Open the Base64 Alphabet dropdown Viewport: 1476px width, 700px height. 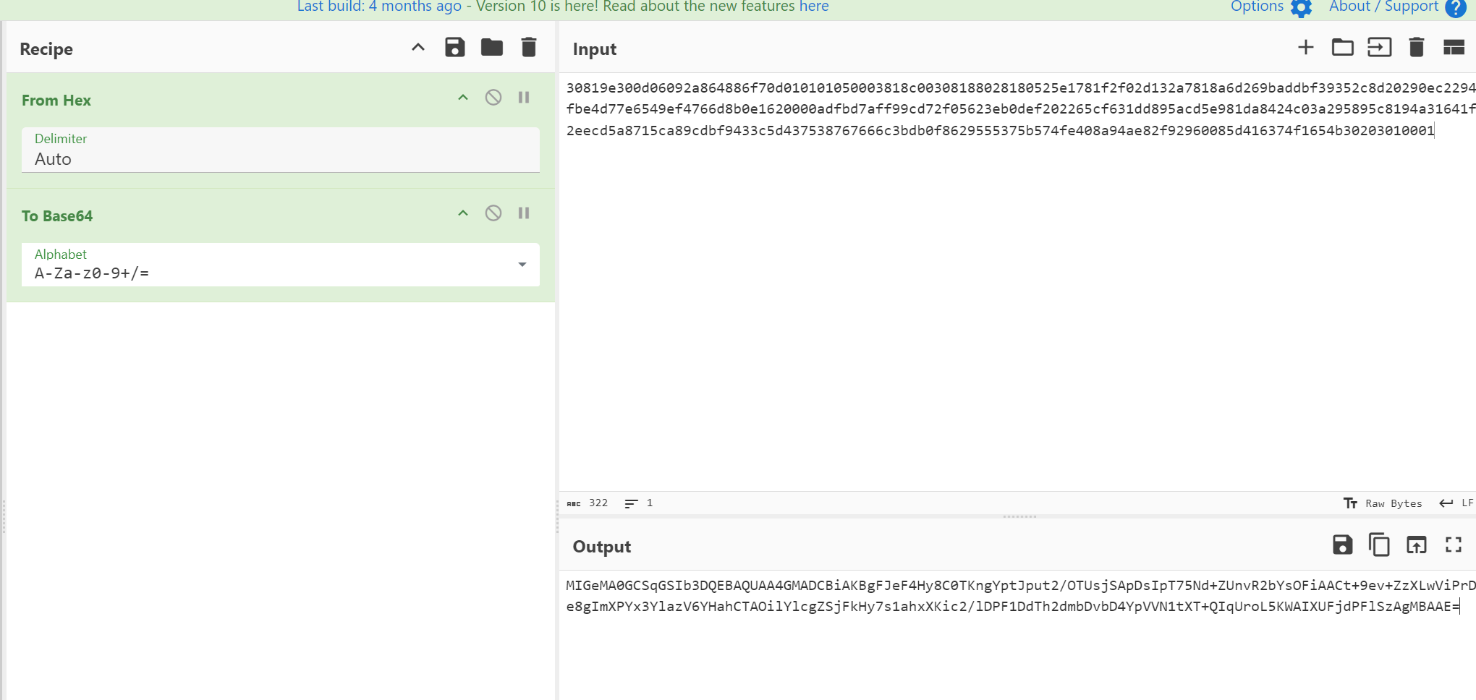click(x=522, y=265)
